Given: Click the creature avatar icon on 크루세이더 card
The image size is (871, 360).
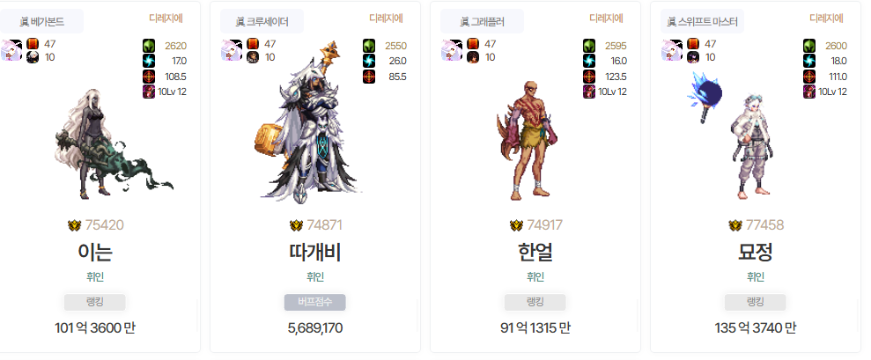Looking at the screenshot, I should (232, 50).
